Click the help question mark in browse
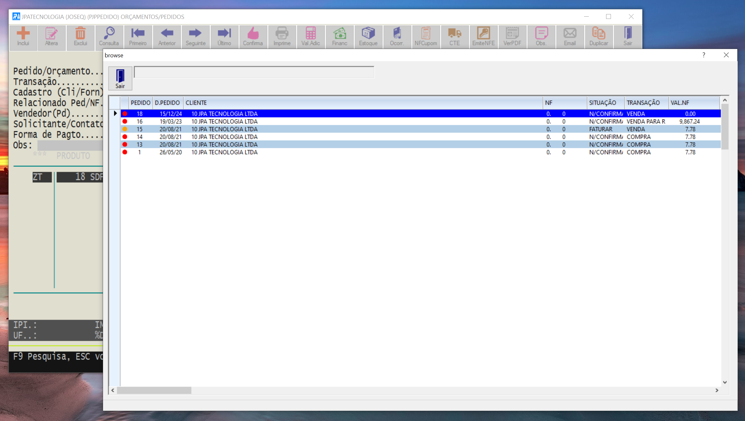The width and height of the screenshot is (745, 421). pos(704,55)
